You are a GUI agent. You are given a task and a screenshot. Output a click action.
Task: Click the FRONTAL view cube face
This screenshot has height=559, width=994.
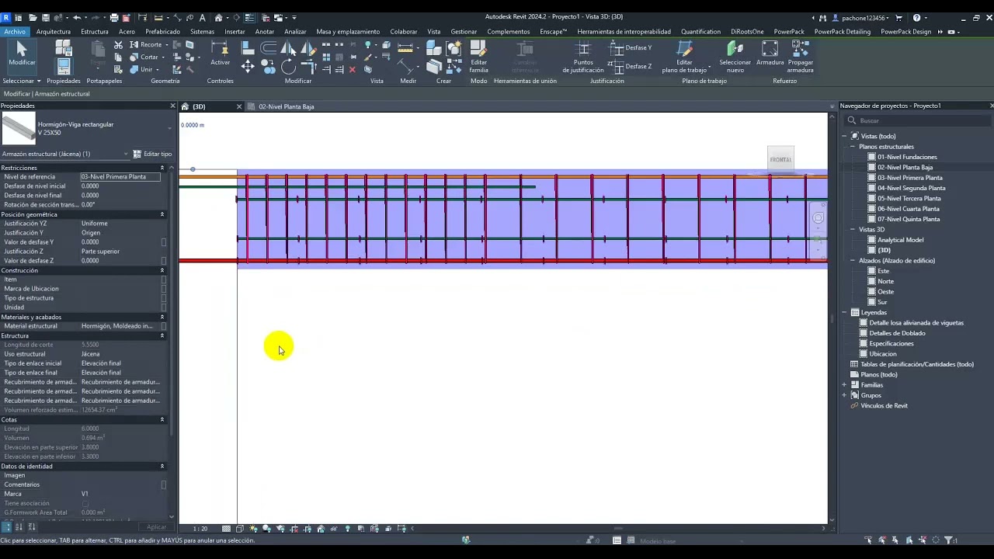[x=780, y=159]
